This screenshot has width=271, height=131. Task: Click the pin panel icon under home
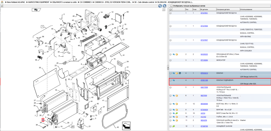2,6
